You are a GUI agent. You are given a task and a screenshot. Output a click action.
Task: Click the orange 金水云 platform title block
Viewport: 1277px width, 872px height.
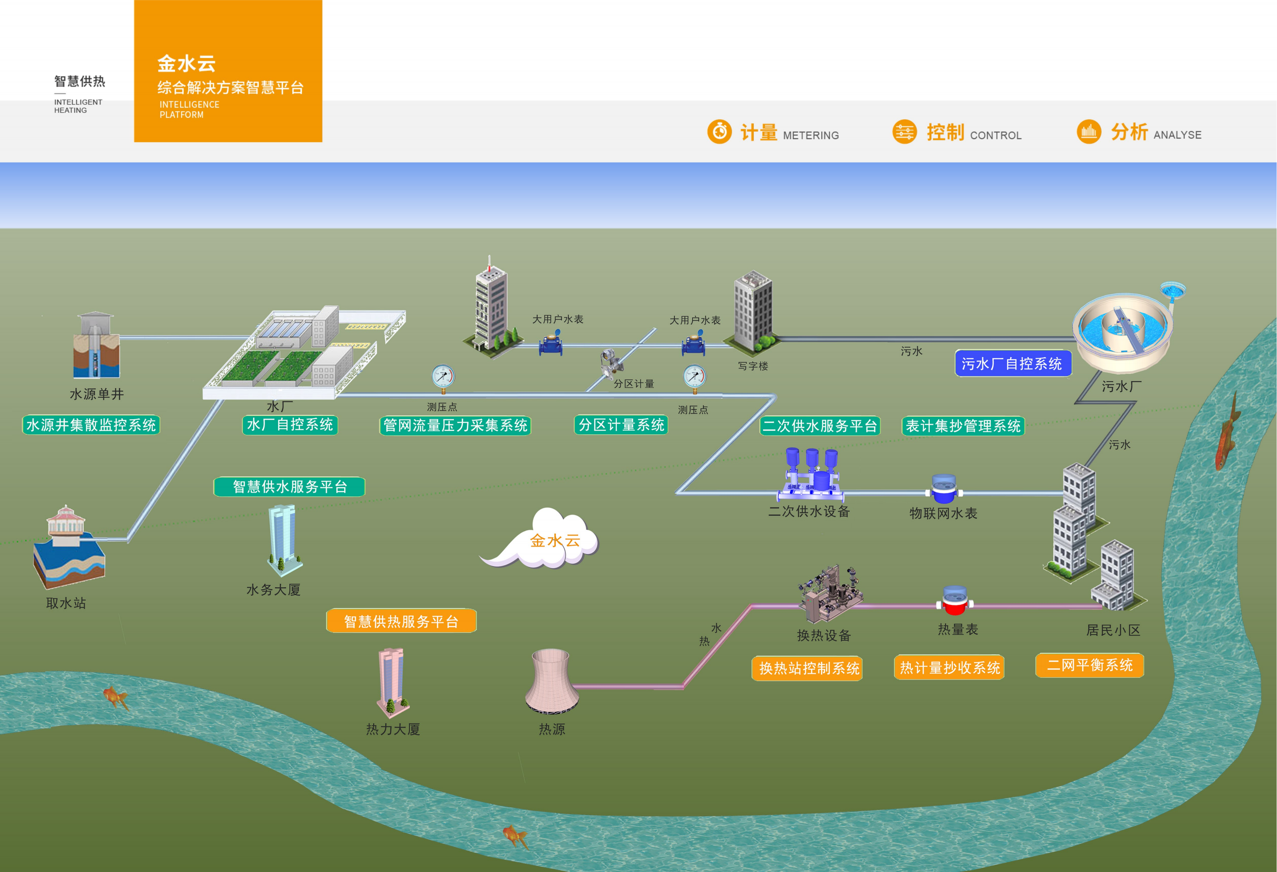pos(228,72)
